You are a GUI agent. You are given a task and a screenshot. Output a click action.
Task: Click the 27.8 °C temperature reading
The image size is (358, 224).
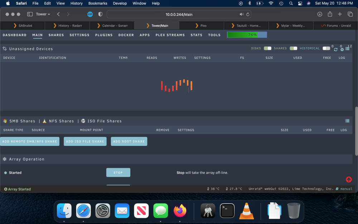pyautogui.click(x=234, y=189)
